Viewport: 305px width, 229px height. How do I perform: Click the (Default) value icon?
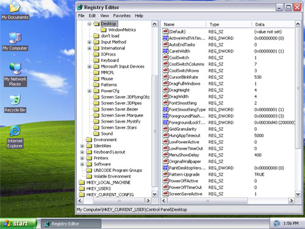(x=165, y=32)
